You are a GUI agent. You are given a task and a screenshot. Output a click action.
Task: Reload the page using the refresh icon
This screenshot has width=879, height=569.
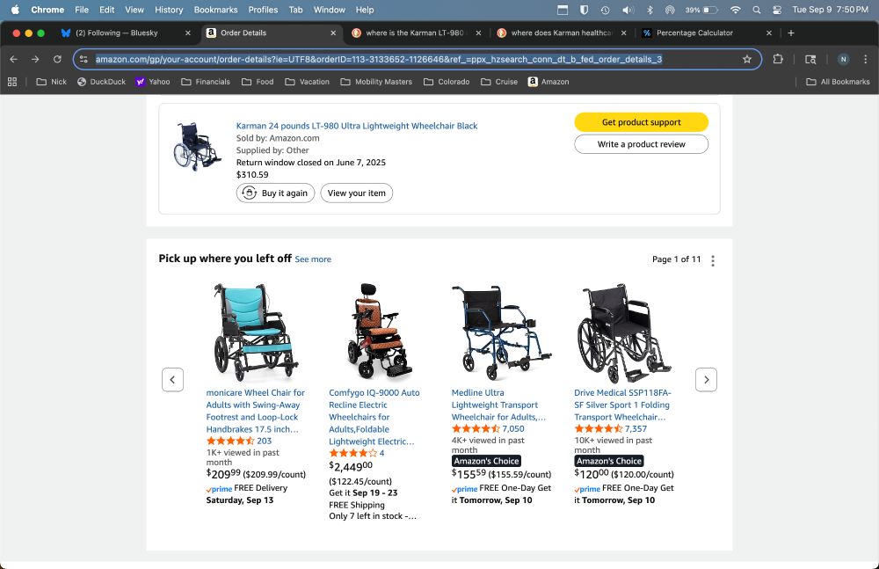coord(57,59)
